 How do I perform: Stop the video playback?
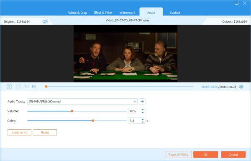(x=18, y=87)
